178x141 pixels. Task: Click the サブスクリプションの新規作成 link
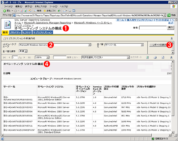point(19,38)
